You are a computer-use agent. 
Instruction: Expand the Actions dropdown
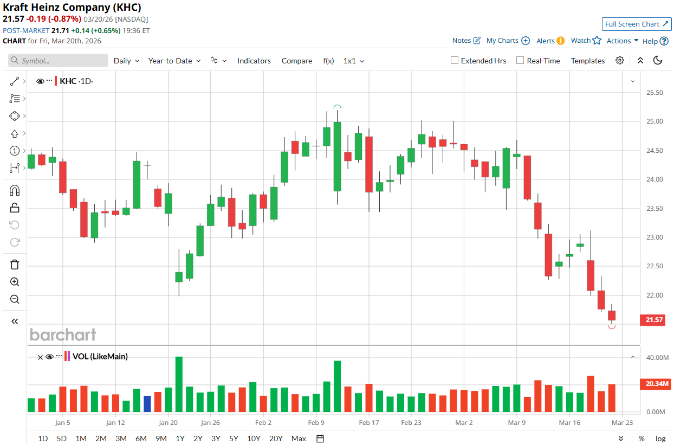623,41
